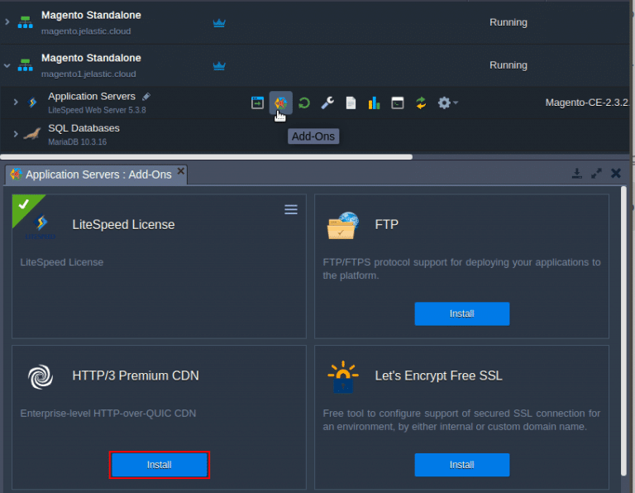This screenshot has height=493, width=635.
Task: Click the MariaDB seal icon
Action: (32, 134)
